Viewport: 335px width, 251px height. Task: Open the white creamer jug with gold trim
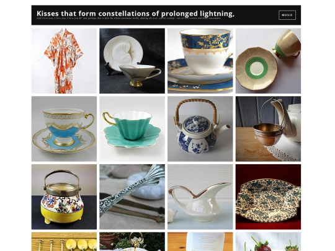click(200, 197)
